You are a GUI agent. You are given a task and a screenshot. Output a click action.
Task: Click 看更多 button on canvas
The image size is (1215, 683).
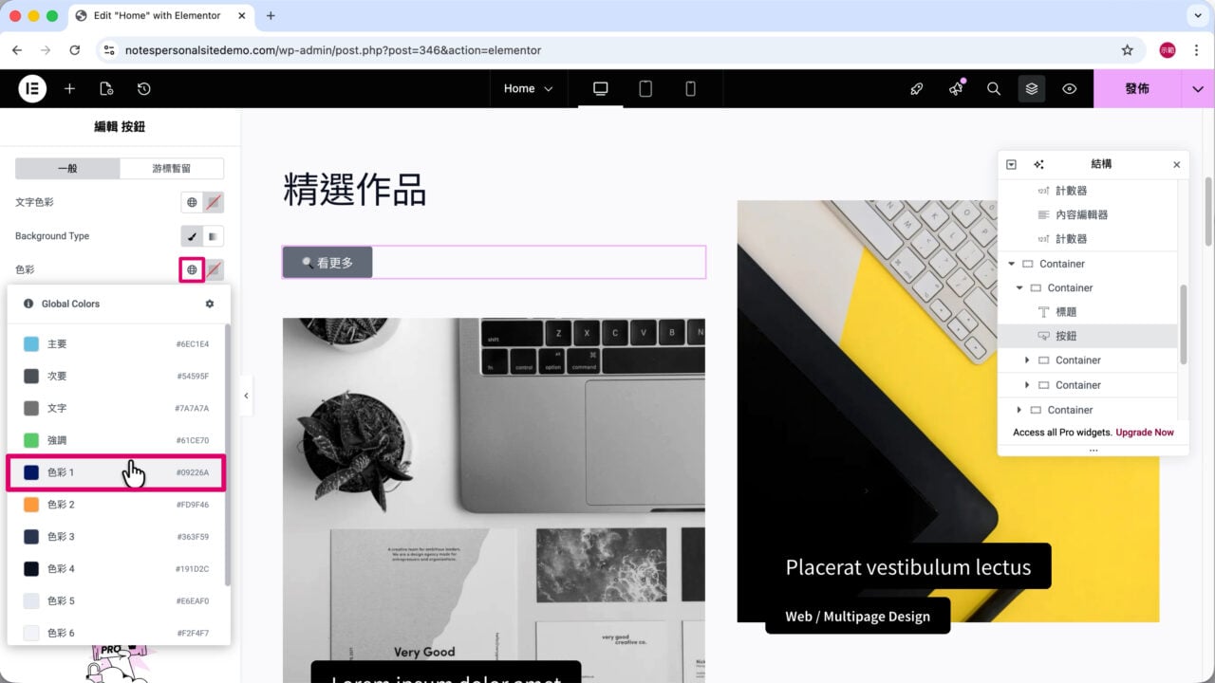[x=327, y=263]
